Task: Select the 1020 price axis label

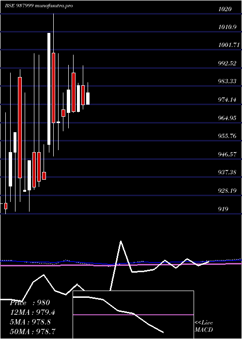Action: (x=225, y=9)
